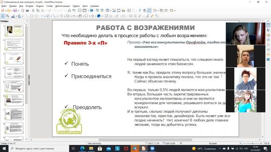The image size is (271, 152).
Task: Select the Basic shapes diamond tool
Action: point(61,16)
